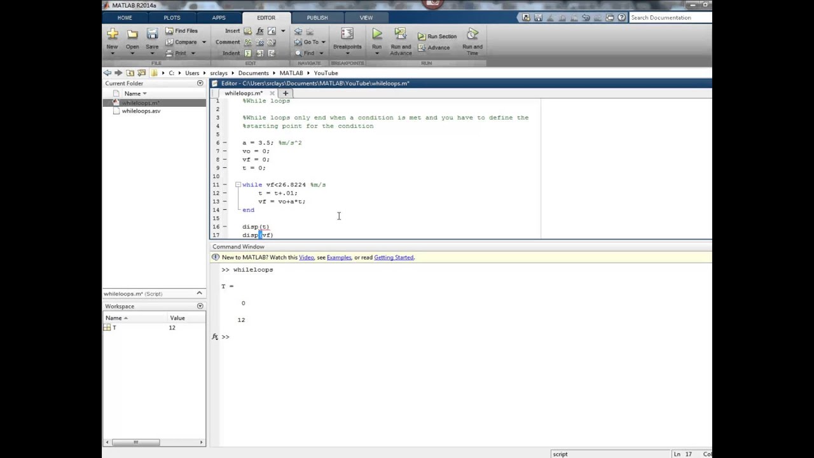Click Documents in the folder path

point(253,73)
